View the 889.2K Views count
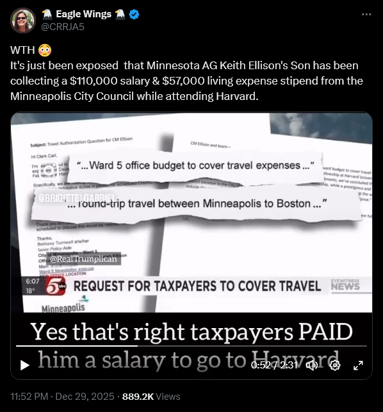383x412 pixels. click(151, 396)
